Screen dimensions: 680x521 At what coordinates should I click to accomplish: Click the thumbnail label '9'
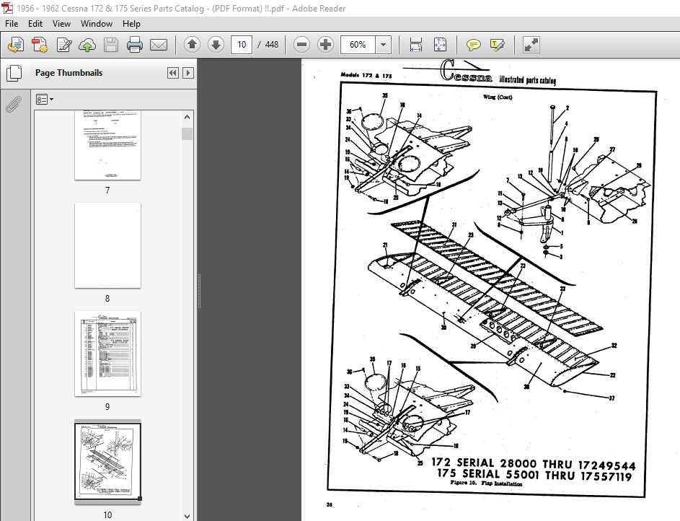click(107, 406)
